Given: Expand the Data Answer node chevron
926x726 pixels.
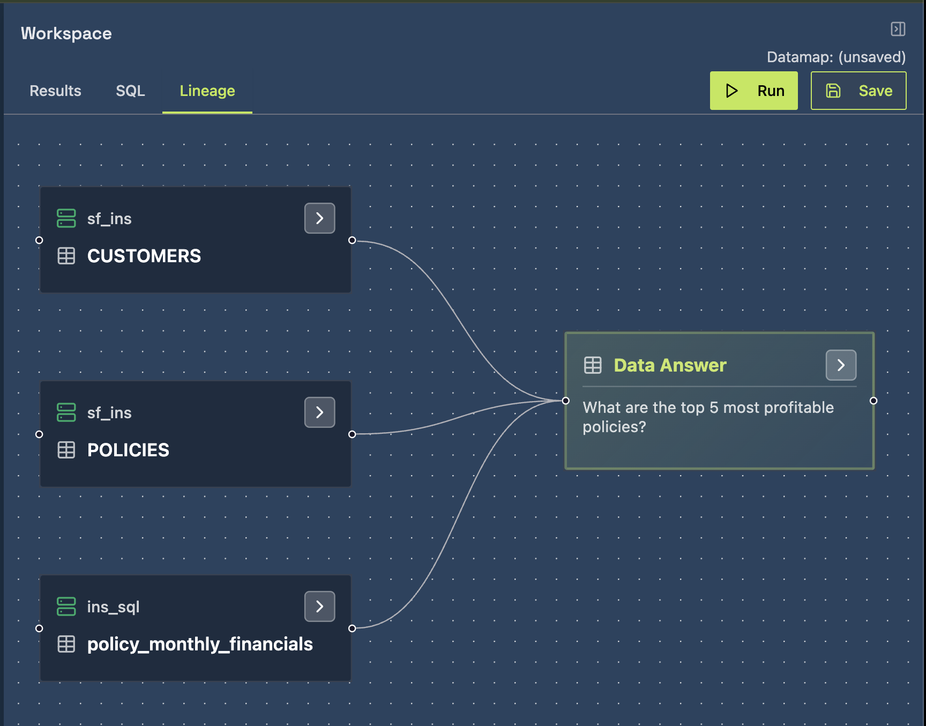Looking at the screenshot, I should point(841,365).
